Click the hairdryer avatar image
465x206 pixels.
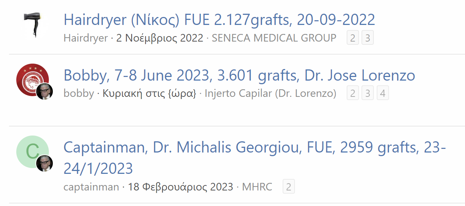[33, 24]
